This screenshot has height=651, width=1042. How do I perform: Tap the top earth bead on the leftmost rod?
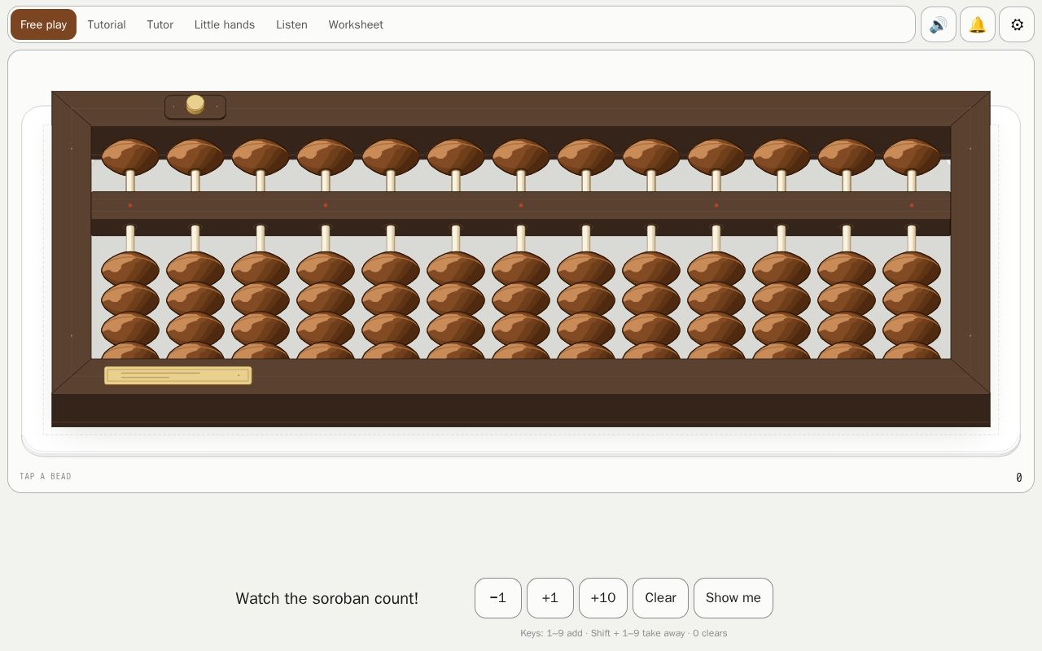tap(130, 268)
